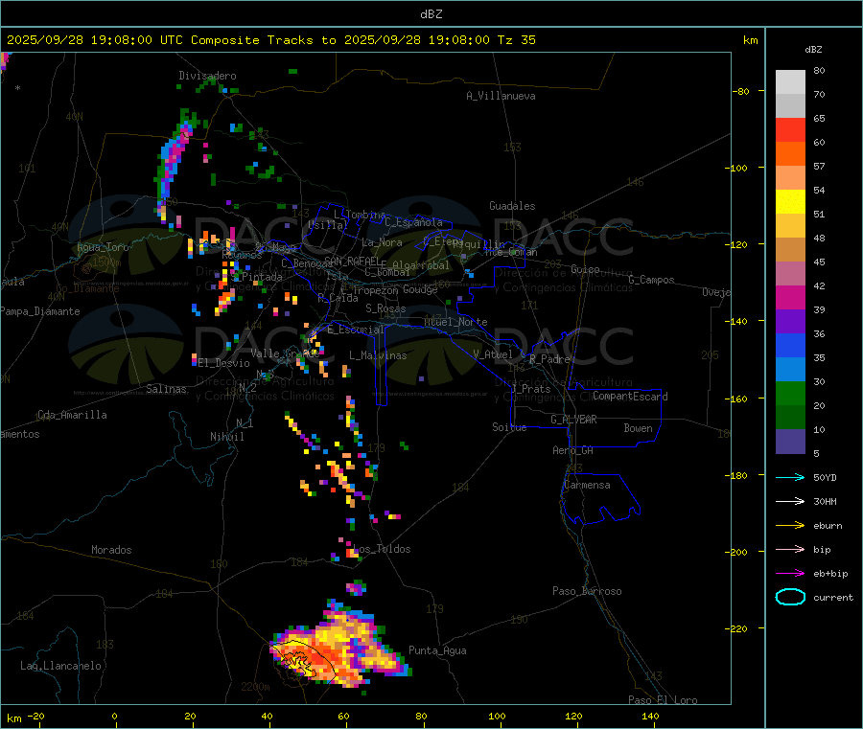Click the yellow eburn arrow legend icon
Image resolution: width=863 pixels, height=729 pixels.
[790, 526]
